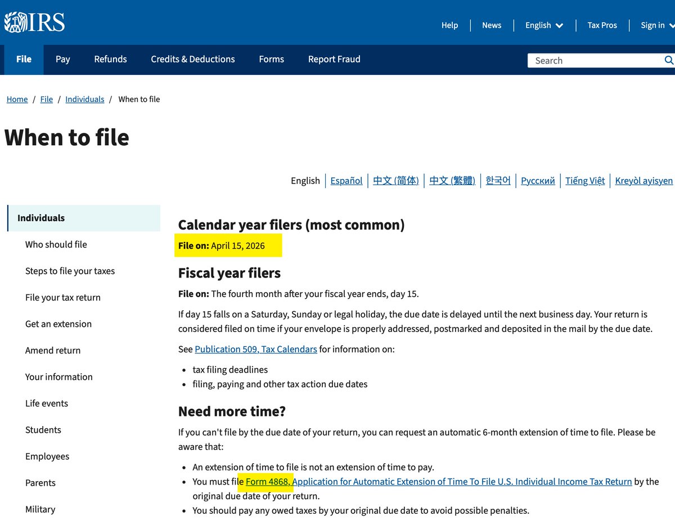The image size is (675, 520).
Task: Switch language to 한국어
Action: click(498, 181)
